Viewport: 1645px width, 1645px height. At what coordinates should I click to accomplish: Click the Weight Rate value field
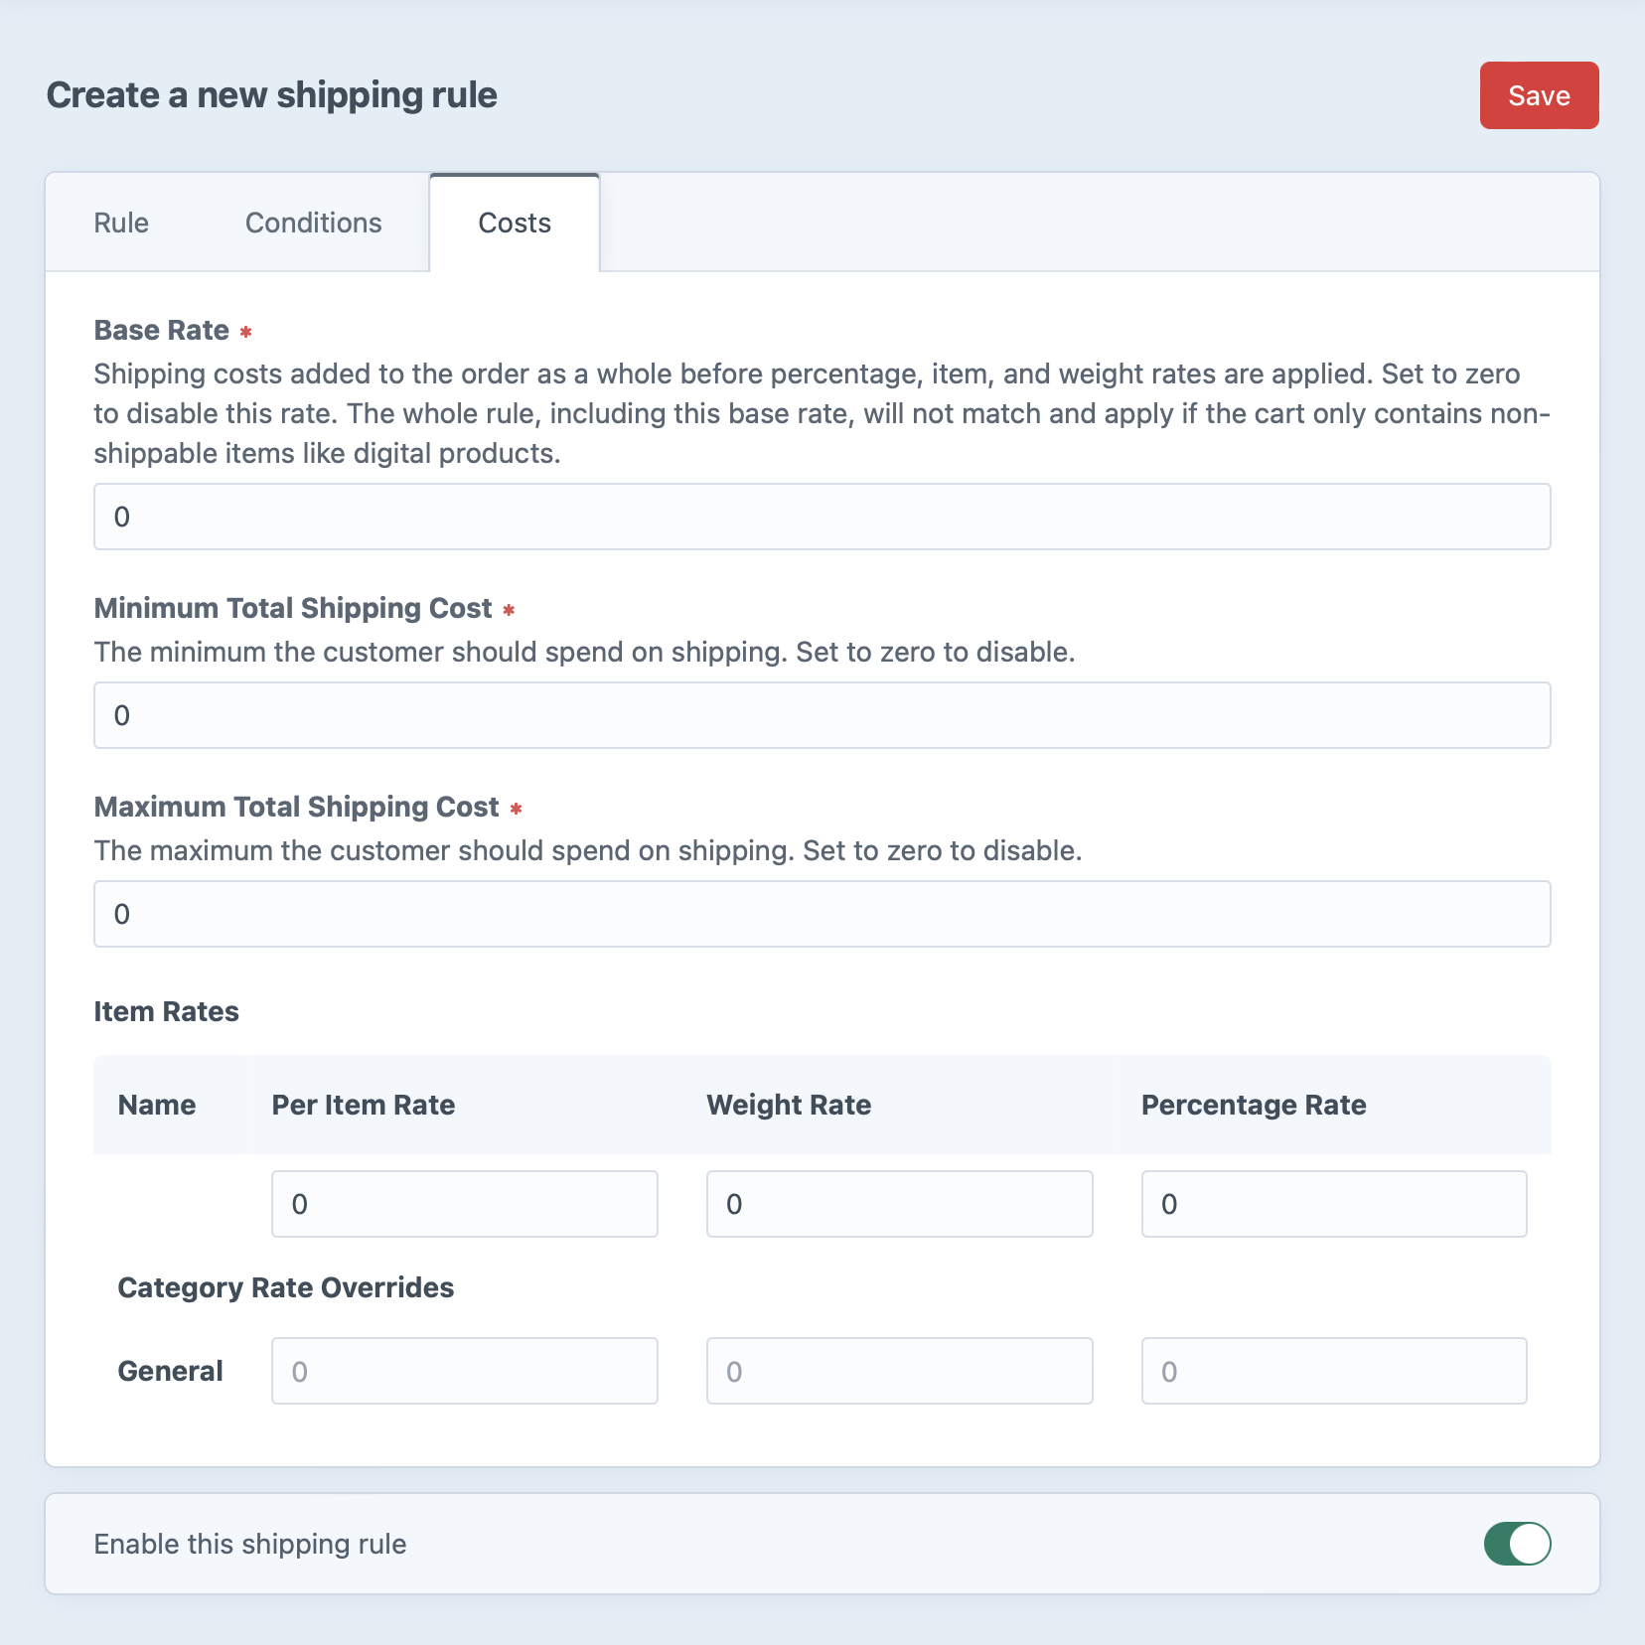pyautogui.click(x=898, y=1203)
